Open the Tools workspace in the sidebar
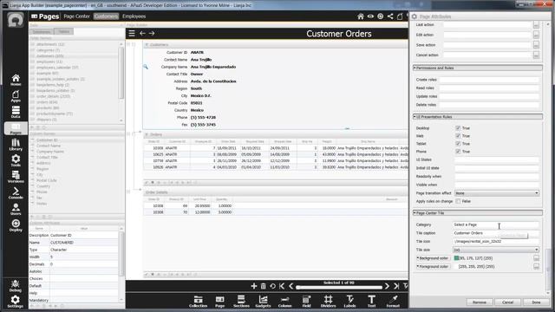The image size is (555, 312). [x=16, y=160]
